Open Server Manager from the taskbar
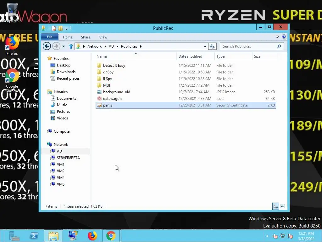 (14, 236)
